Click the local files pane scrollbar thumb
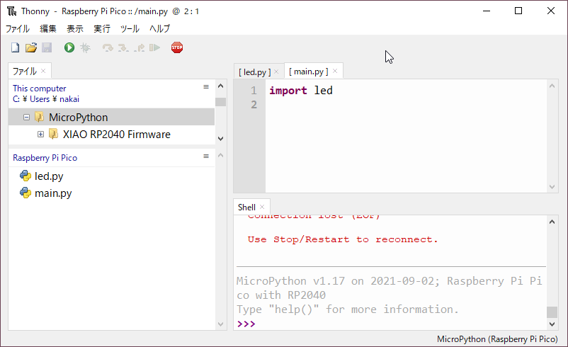This screenshot has height=347, width=568. (220, 102)
